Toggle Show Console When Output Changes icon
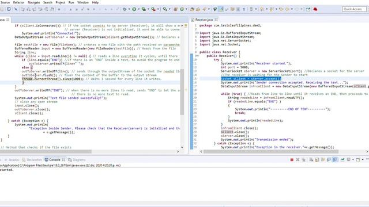The height and width of the screenshot is (207, 369). coord(329,160)
